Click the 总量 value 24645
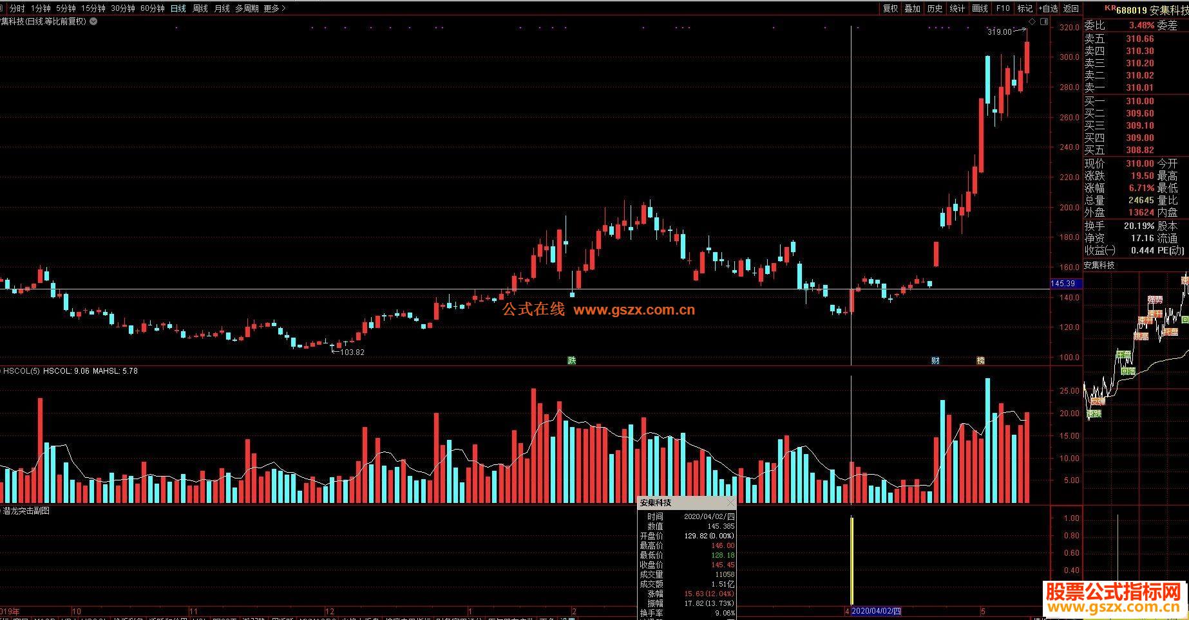The height and width of the screenshot is (620, 1189). (1141, 200)
